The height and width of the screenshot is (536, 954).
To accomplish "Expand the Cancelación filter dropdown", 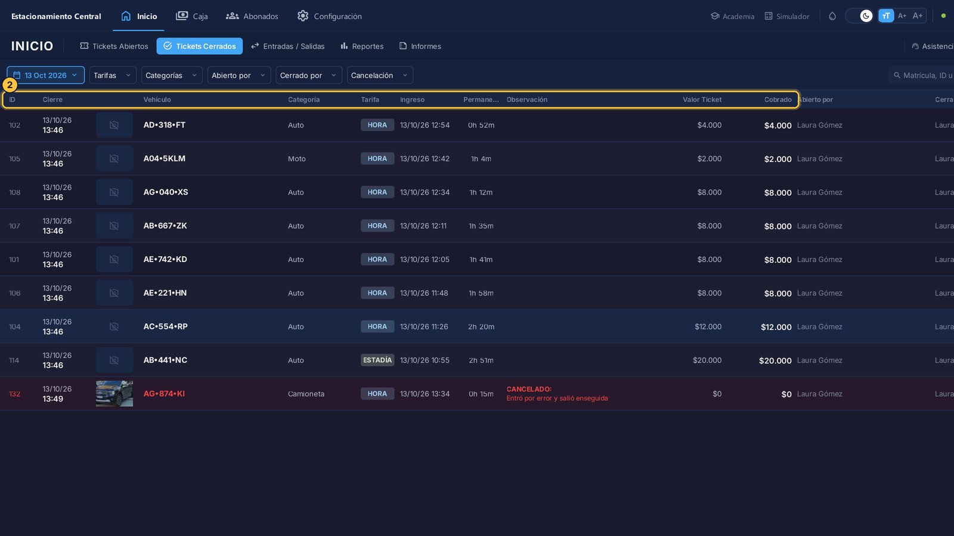I will pyautogui.click(x=380, y=76).
